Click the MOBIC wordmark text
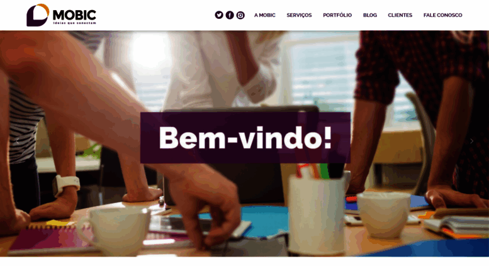This screenshot has height=266, width=489. pos(74,14)
